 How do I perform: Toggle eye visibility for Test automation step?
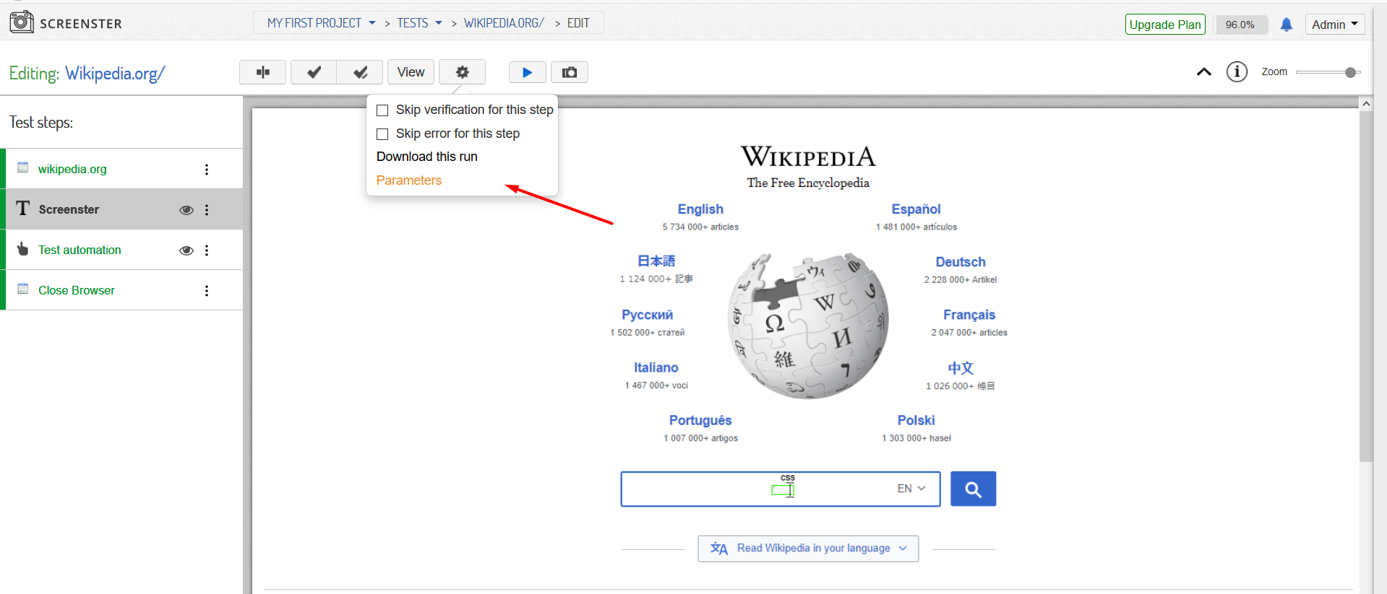(186, 250)
